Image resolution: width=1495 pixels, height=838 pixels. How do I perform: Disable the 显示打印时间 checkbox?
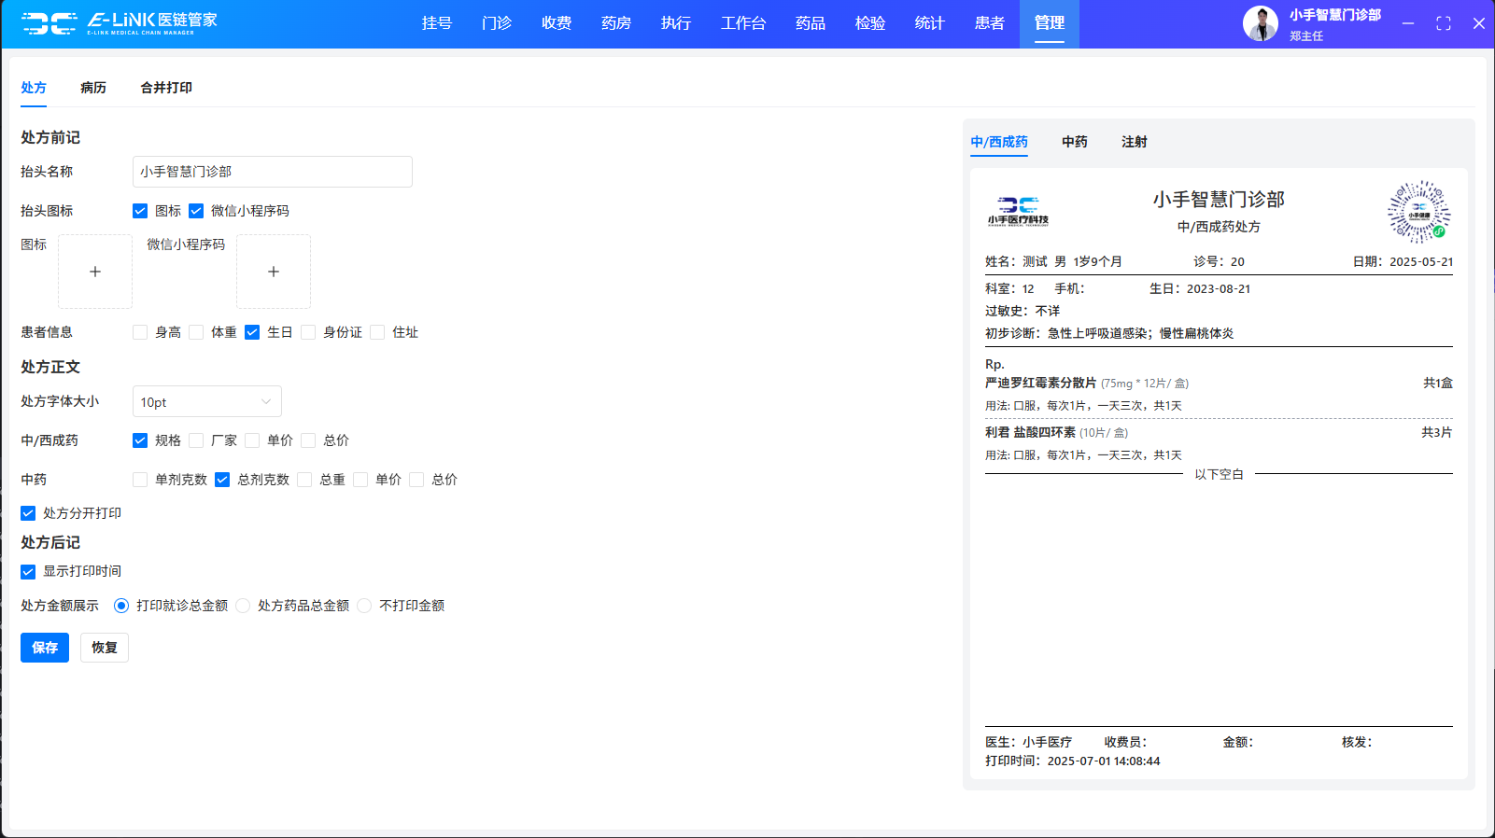28,571
